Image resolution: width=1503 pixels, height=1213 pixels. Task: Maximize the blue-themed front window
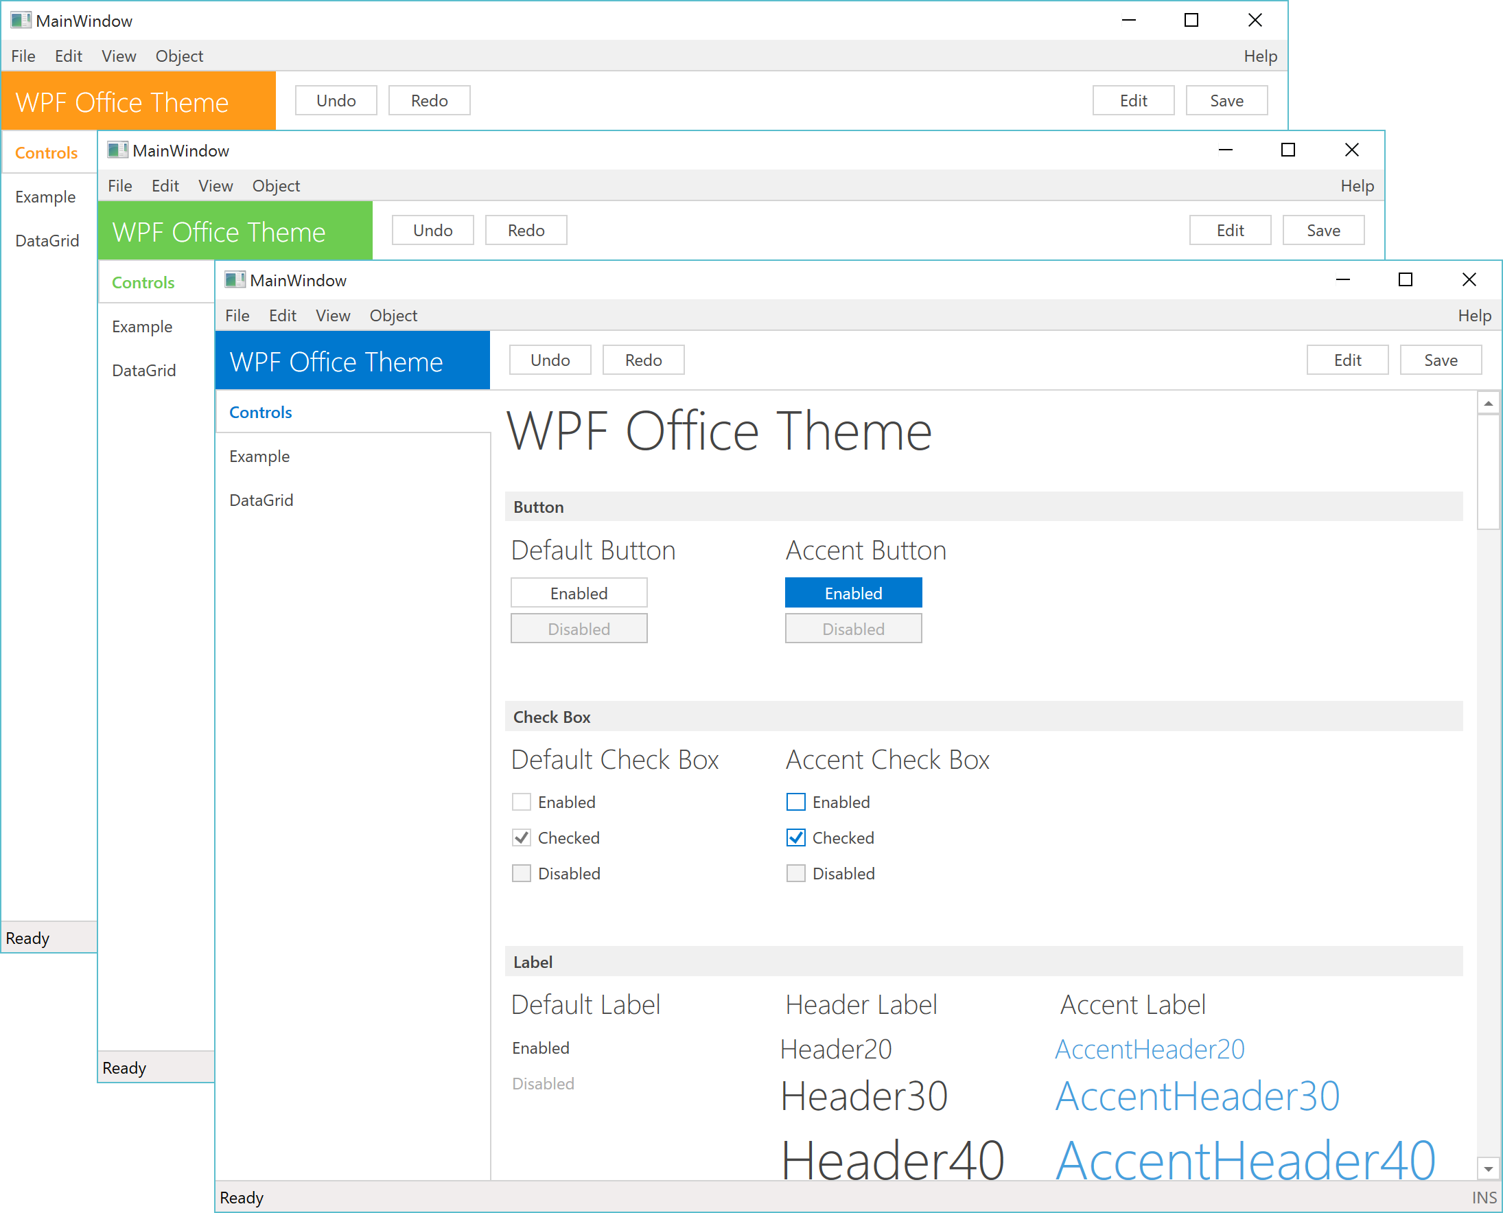coord(1406,280)
